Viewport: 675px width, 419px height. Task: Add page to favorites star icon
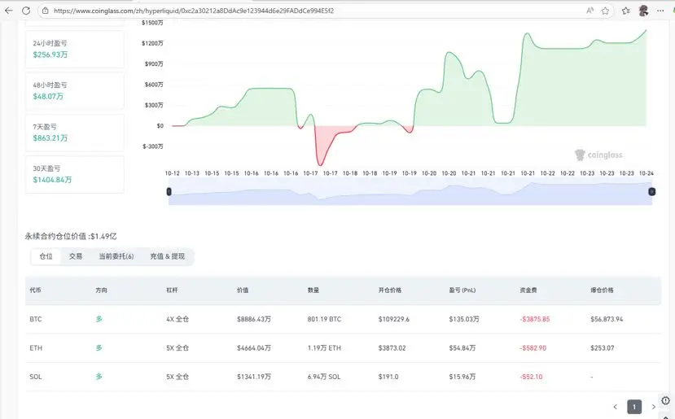(x=605, y=11)
